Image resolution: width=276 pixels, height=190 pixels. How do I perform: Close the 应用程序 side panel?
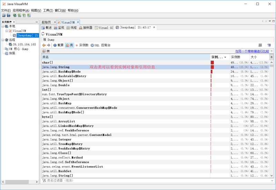(14, 22)
